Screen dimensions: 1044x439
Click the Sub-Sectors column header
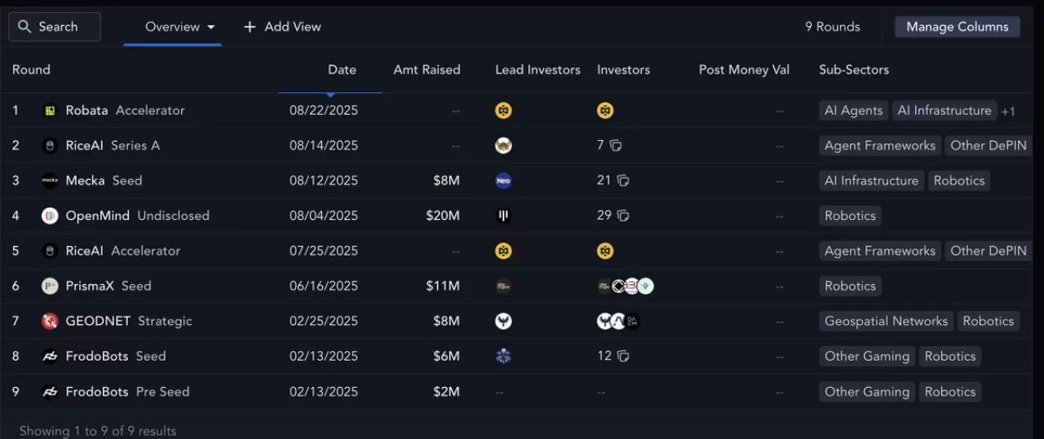(x=854, y=70)
